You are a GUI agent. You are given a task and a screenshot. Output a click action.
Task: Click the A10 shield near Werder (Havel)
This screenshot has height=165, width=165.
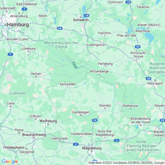162,120
